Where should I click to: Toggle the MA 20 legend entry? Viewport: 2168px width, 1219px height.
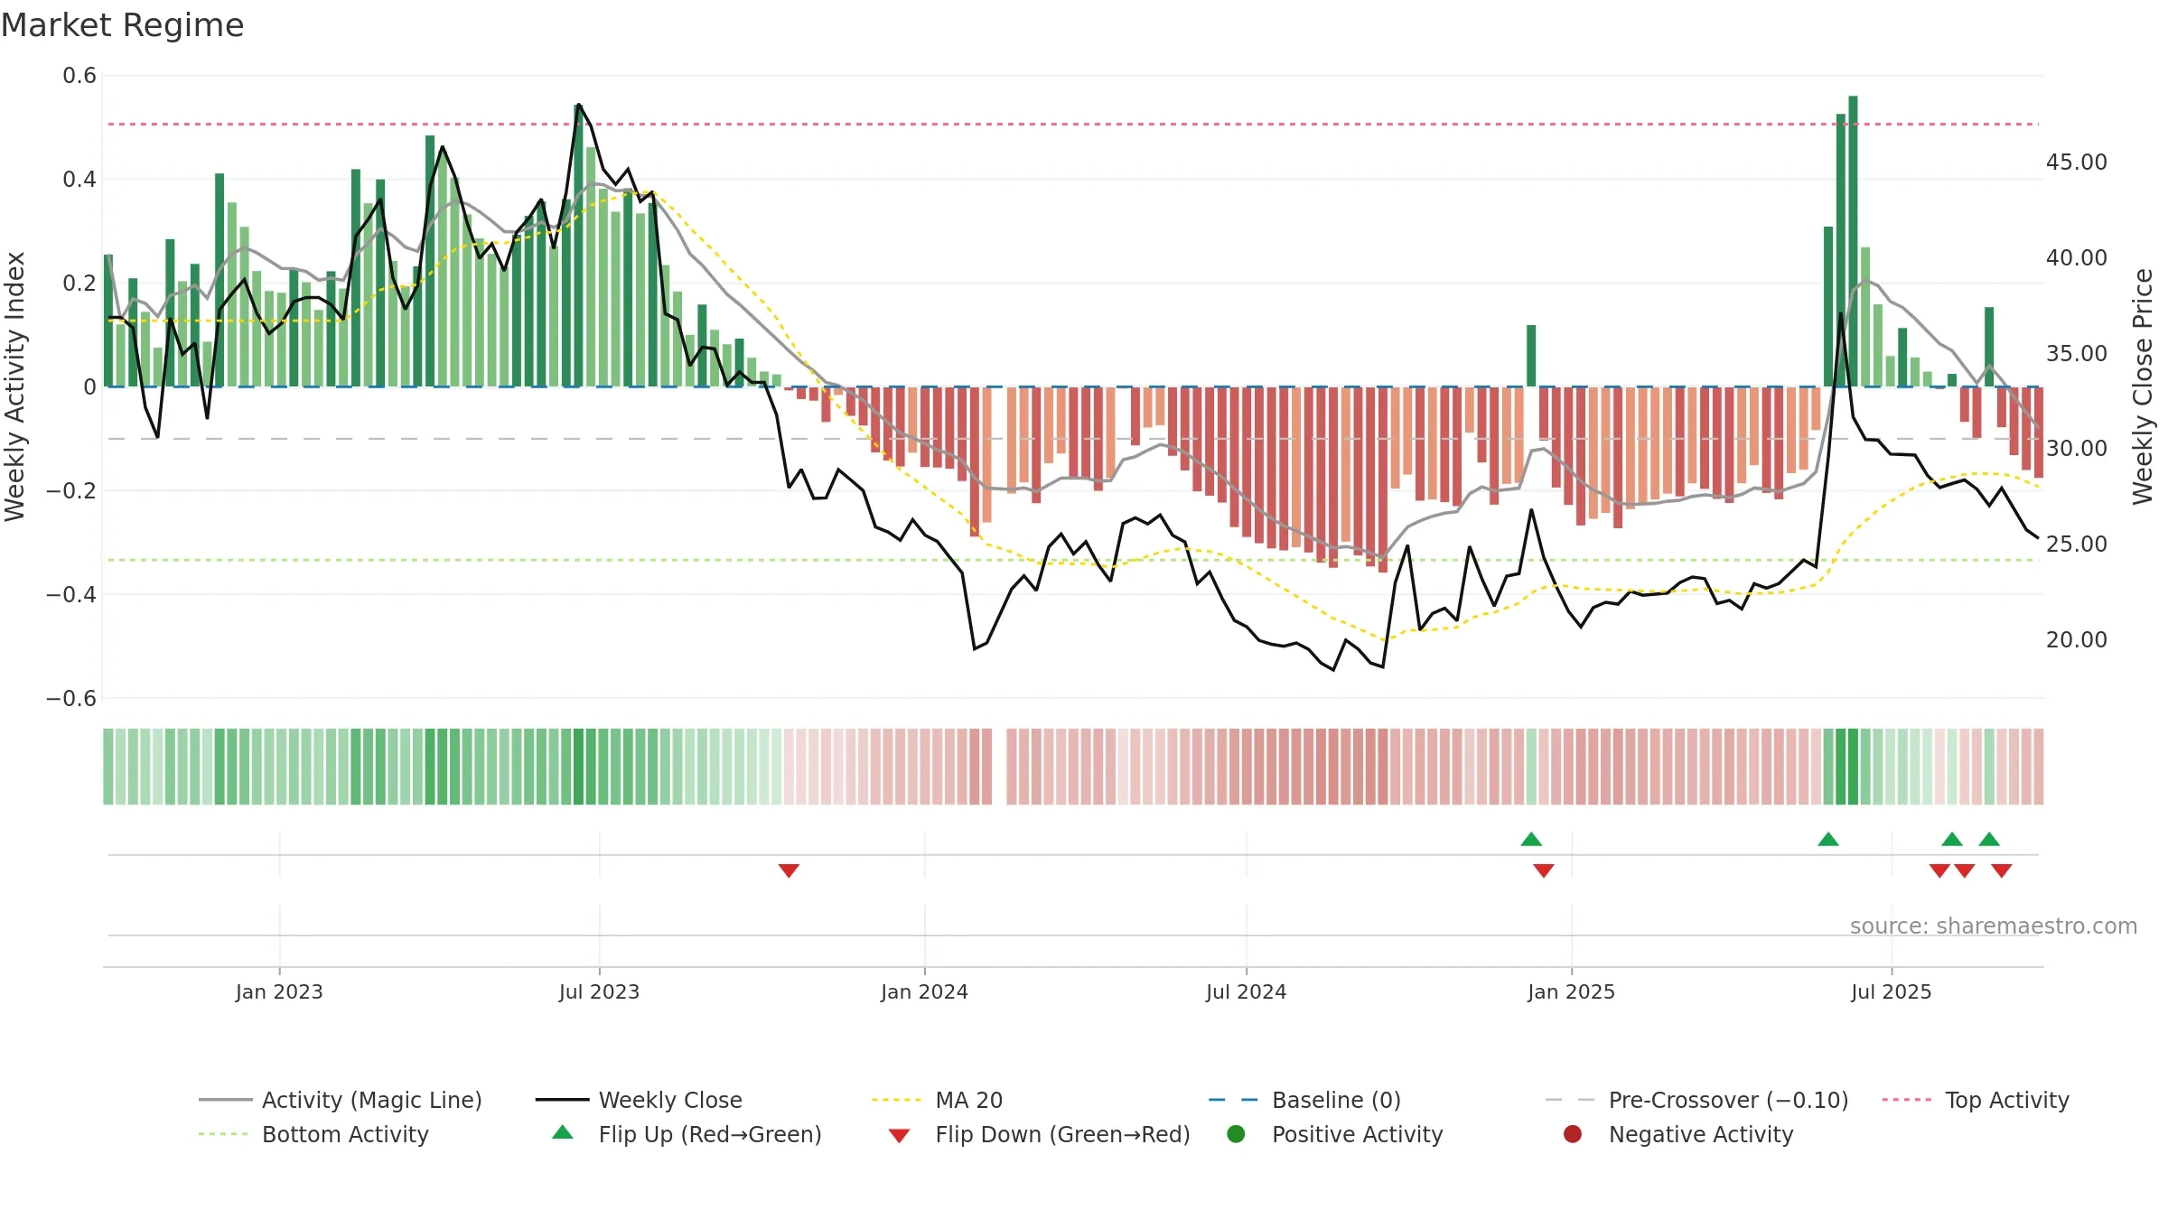[937, 1100]
